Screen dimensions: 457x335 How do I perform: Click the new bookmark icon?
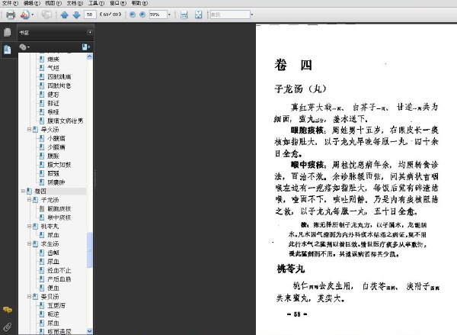click(x=85, y=47)
